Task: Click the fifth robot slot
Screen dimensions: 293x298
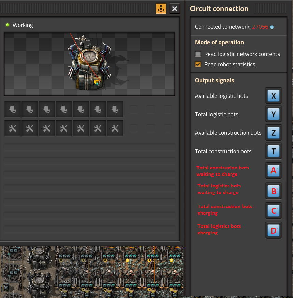Action: (81, 109)
